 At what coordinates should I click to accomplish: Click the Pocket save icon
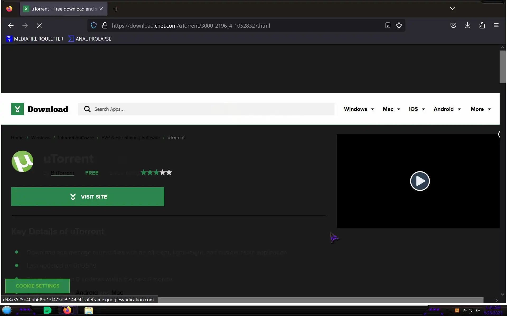pos(453,26)
